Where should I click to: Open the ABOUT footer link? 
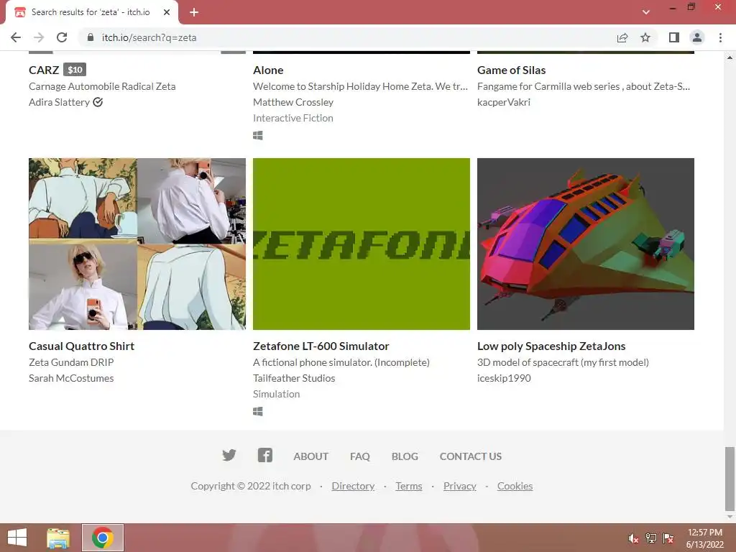pos(310,456)
